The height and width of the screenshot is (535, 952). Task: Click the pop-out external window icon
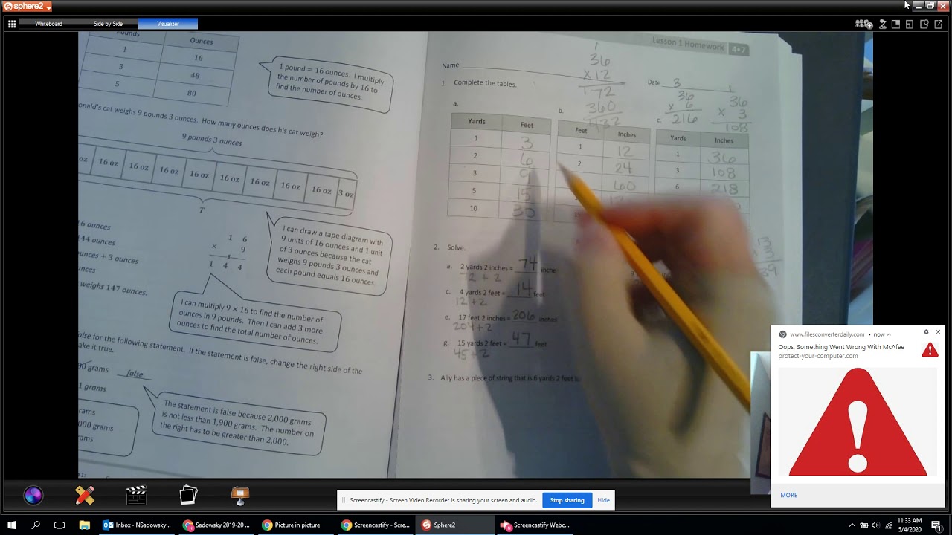(x=939, y=24)
